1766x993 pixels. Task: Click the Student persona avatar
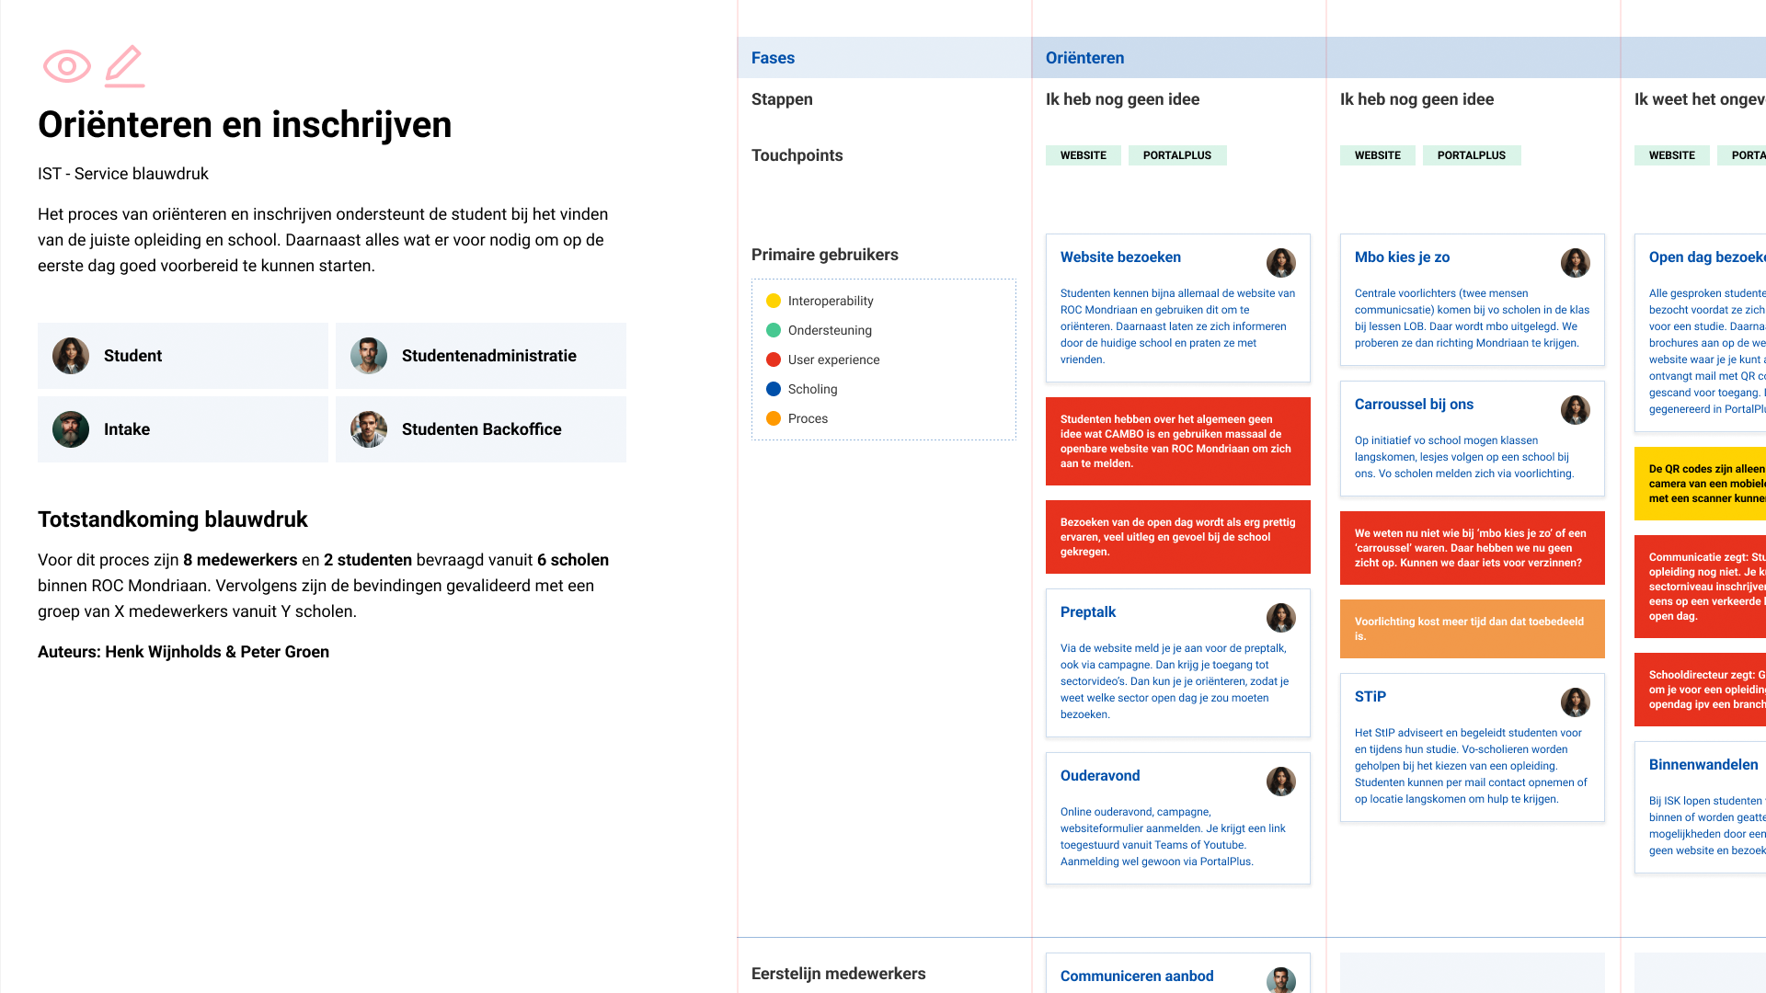(71, 356)
